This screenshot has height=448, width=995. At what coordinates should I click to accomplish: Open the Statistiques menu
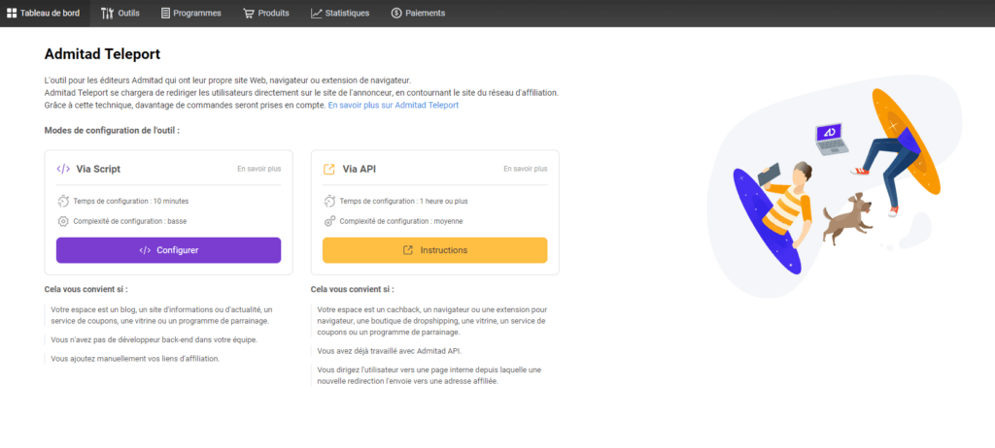pos(340,13)
